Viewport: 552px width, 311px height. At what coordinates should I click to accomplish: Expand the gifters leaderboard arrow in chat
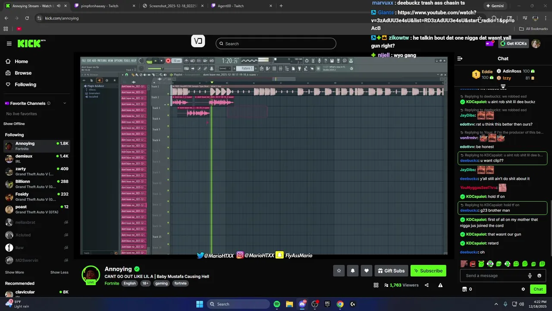click(503, 87)
